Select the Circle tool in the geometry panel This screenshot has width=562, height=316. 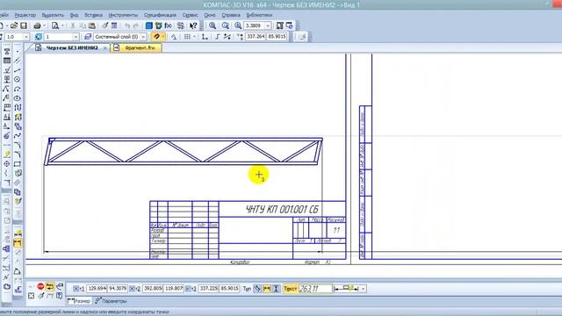18,79
